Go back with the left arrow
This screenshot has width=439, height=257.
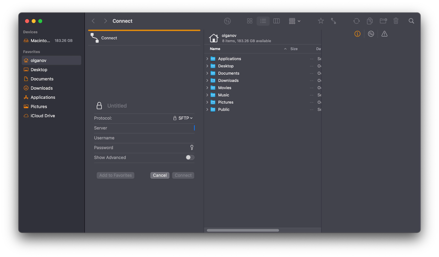(x=93, y=21)
